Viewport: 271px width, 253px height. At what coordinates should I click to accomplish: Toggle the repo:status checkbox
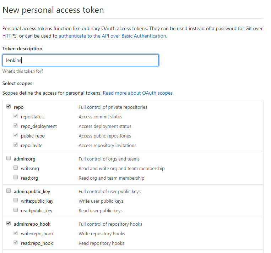pos(16,116)
